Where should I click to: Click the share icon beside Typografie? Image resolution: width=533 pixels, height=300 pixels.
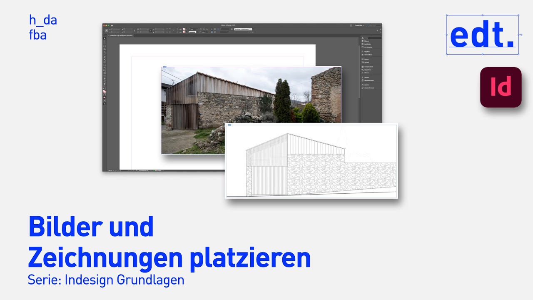[351, 25]
